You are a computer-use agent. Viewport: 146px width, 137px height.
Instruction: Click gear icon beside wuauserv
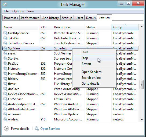point(5,114)
